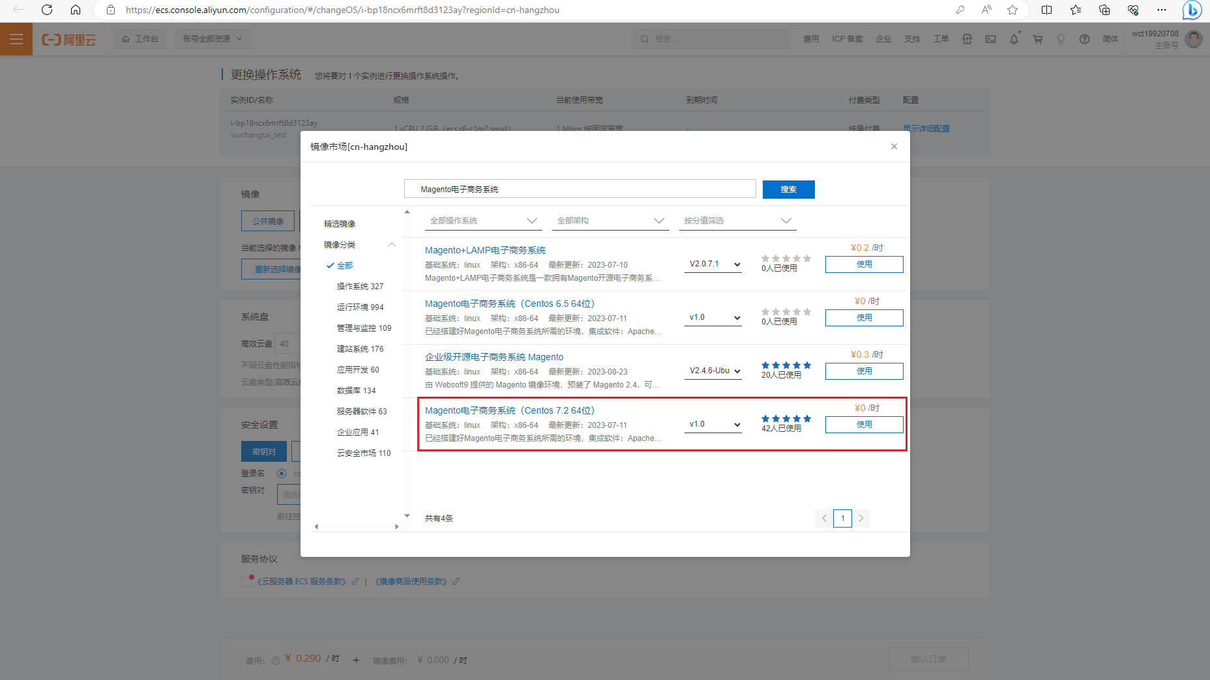The width and height of the screenshot is (1210, 680).
Task: Open 云服务器 ECS 服务条款 link
Action: click(301, 582)
